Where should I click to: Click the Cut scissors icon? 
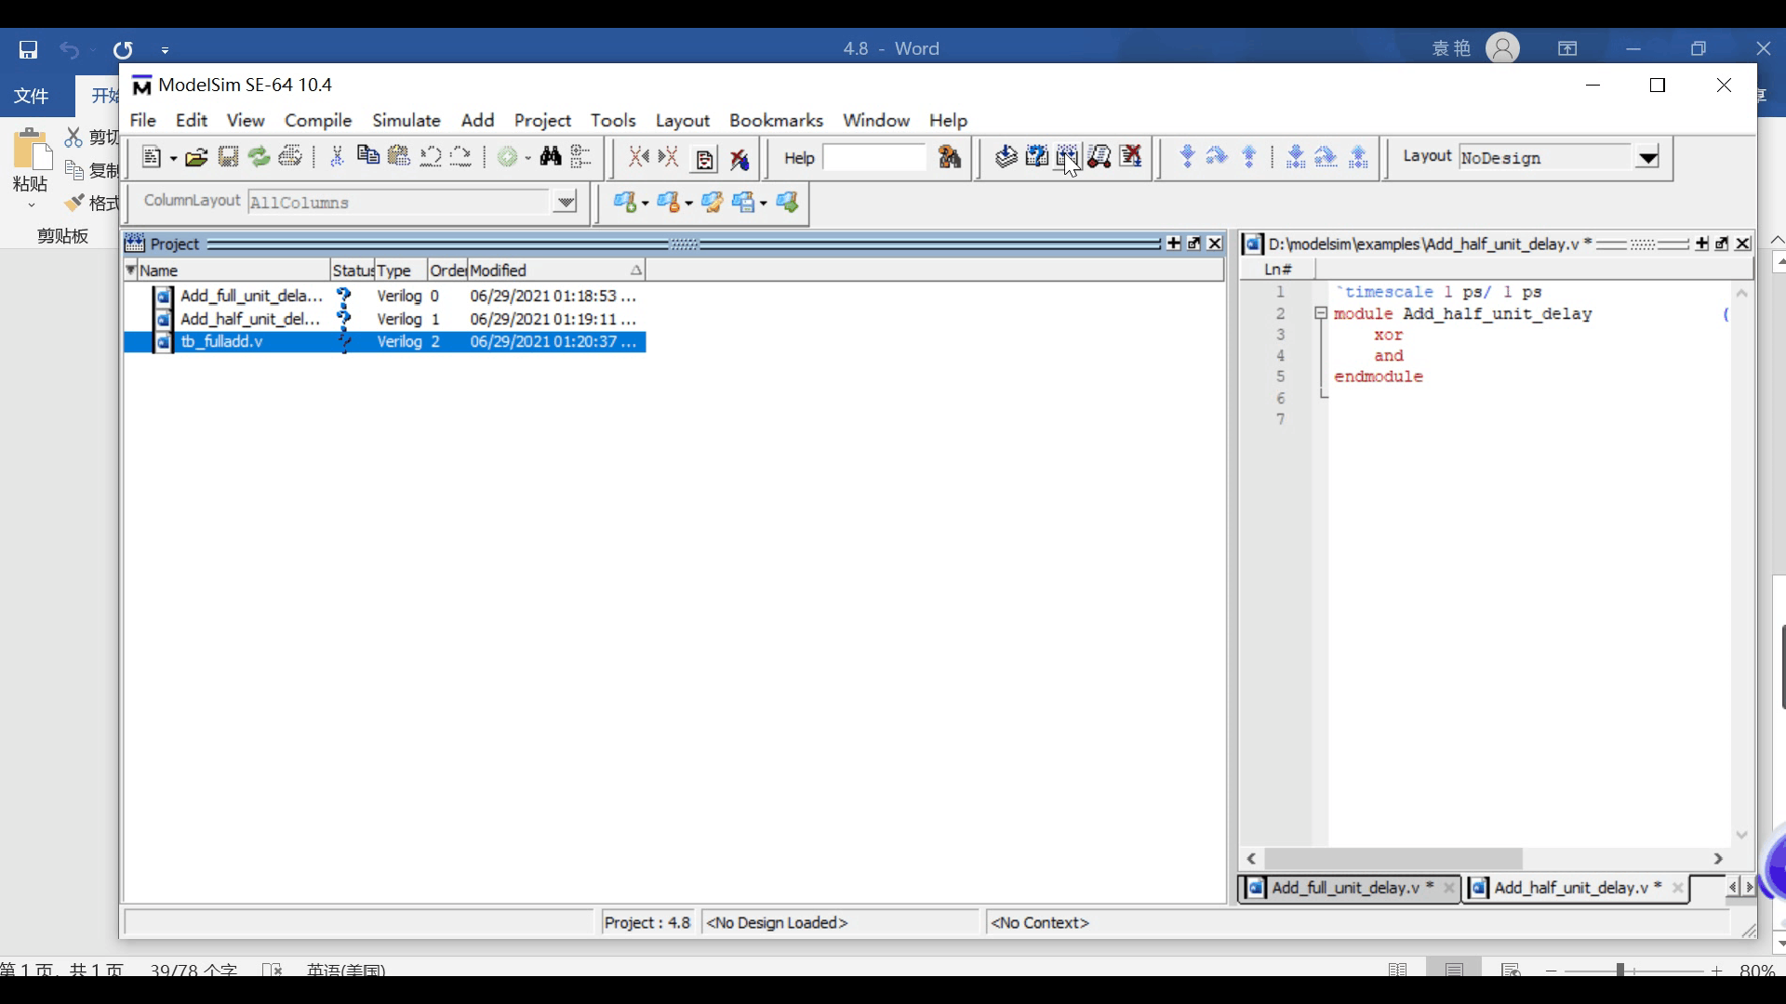tap(337, 156)
